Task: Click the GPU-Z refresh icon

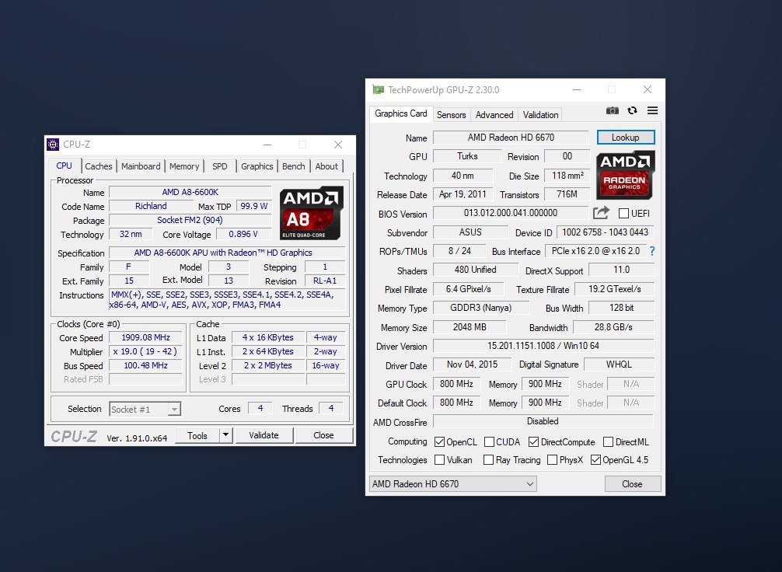Action: (633, 110)
